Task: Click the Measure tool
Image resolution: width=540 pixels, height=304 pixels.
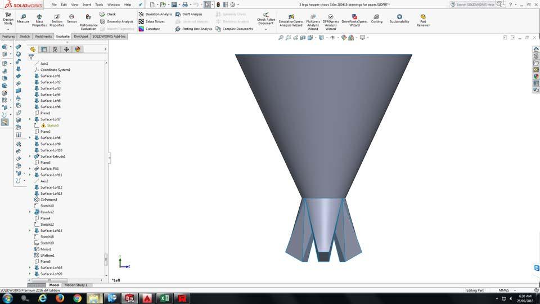Action: click(23, 17)
